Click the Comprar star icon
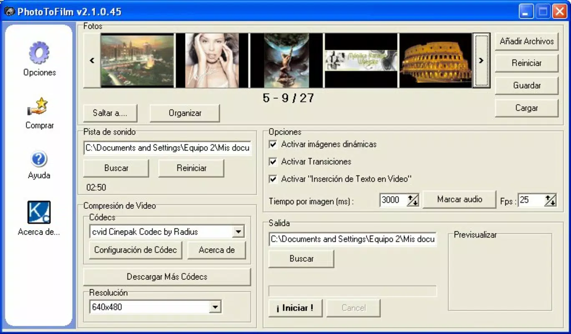The width and height of the screenshot is (571, 334). click(x=38, y=107)
